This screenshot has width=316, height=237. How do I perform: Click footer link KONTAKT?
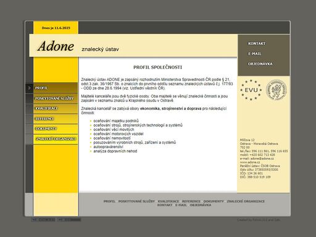pyautogui.click(x=165, y=205)
